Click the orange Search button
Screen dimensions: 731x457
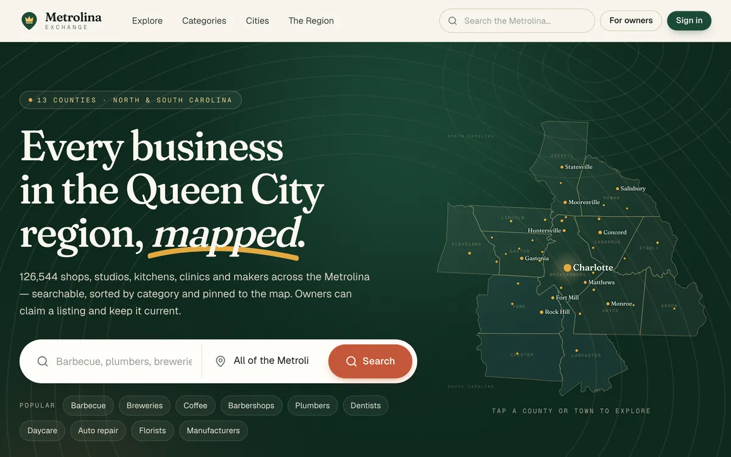[370, 361]
